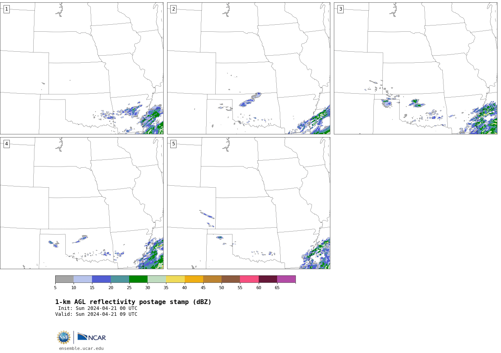501x353 pixels.
Task: Open ensemble member 1 reflectivity map
Action: click(82, 68)
